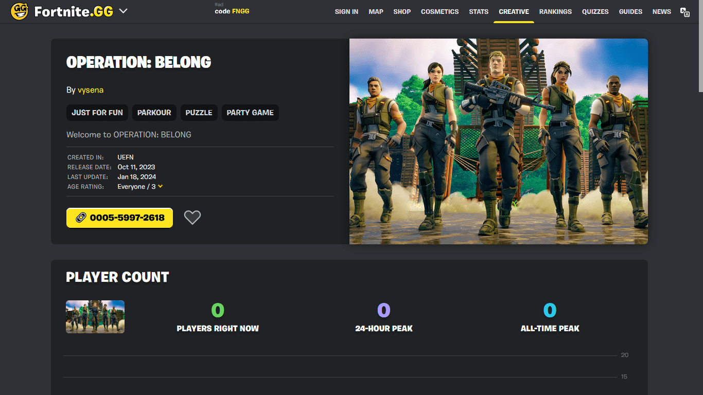Open the RANKINGS page
The width and height of the screenshot is (703, 395).
click(555, 11)
